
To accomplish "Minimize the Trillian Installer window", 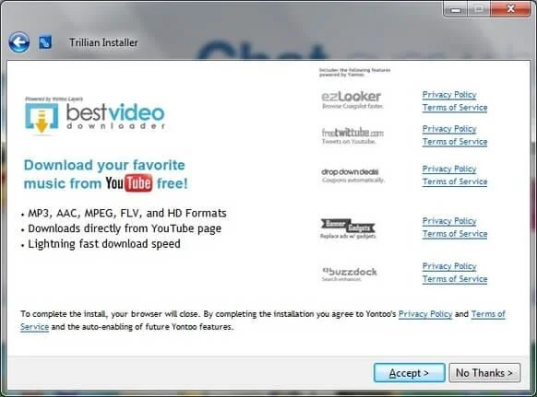I will point(456,9).
